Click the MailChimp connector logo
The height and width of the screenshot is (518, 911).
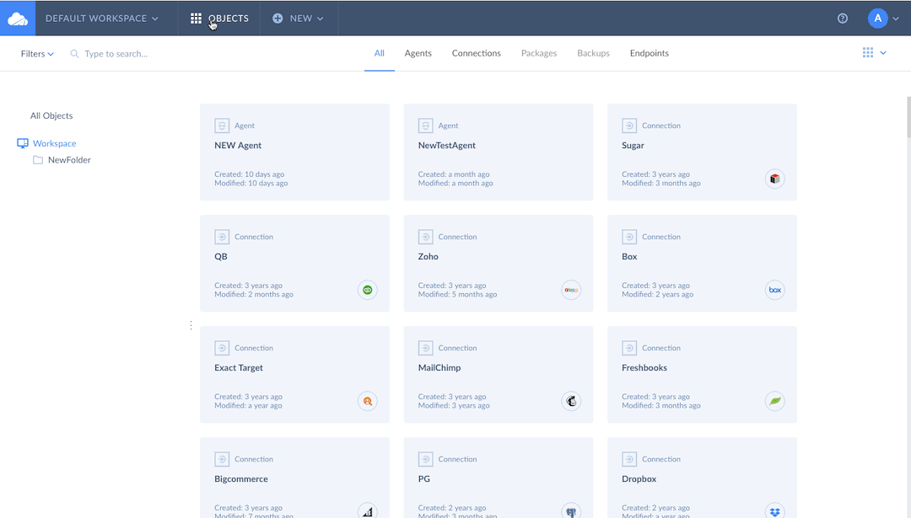(571, 401)
